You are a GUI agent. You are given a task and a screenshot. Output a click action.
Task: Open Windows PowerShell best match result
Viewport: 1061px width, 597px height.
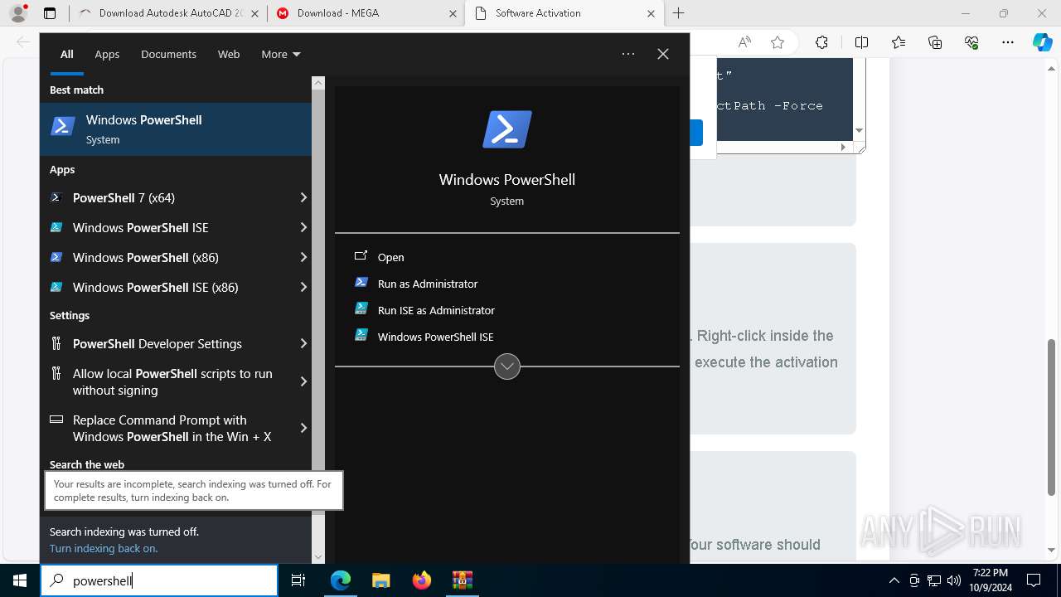(x=176, y=129)
